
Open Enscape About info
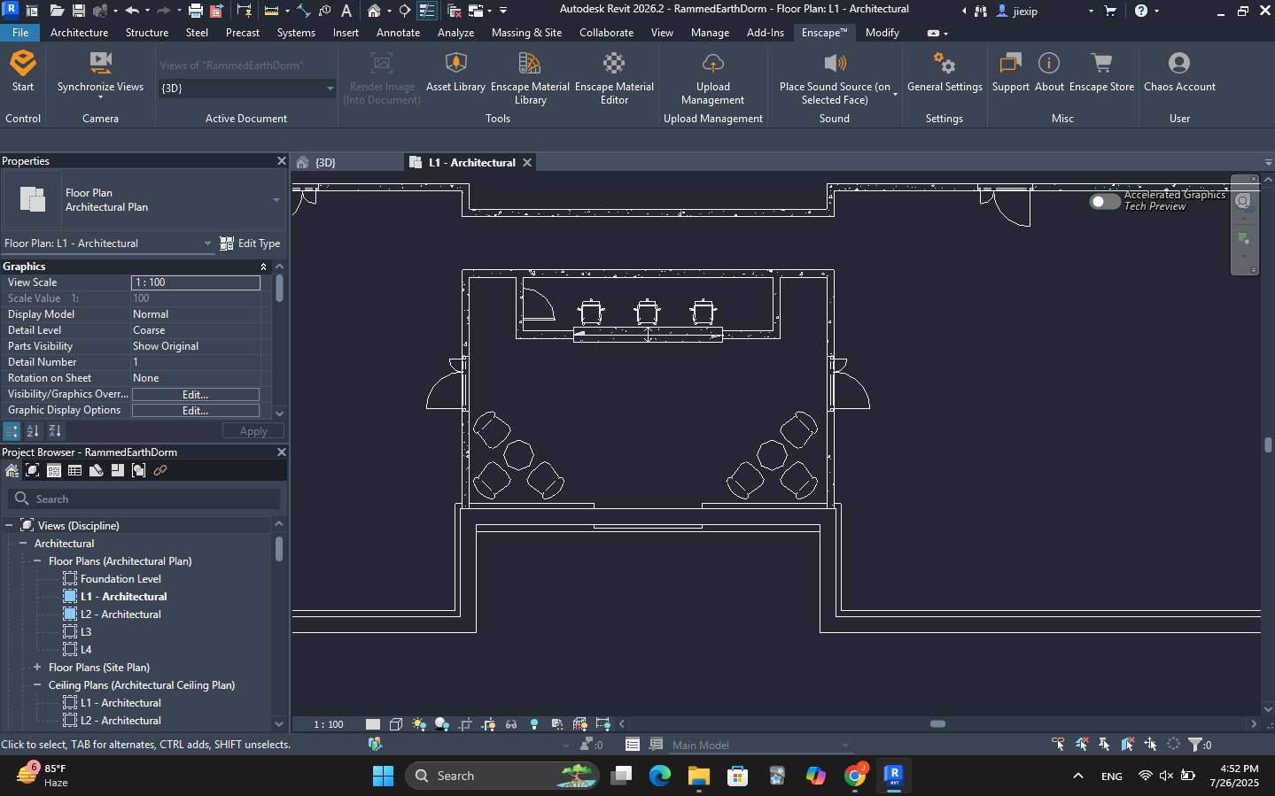tap(1049, 71)
